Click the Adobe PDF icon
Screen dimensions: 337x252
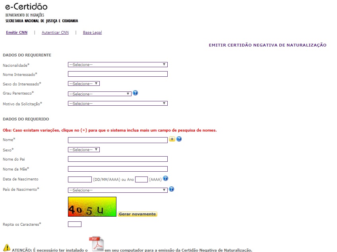coord(97,244)
